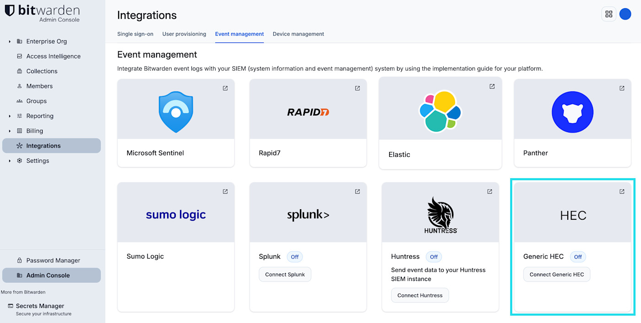The width and height of the screenshot is (641, 323).
Task: Switch to Single sign-on tab
Action: click(135, 34)
